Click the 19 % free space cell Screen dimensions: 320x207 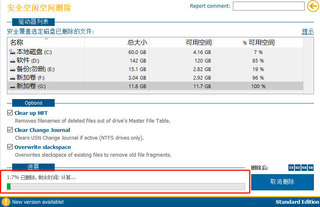point(258,69)
